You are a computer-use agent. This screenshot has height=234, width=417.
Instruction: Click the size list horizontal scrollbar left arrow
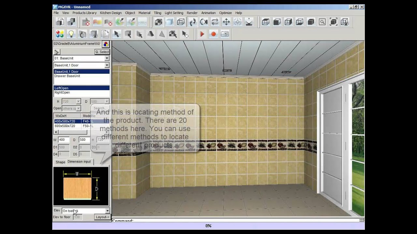(56, 132)
